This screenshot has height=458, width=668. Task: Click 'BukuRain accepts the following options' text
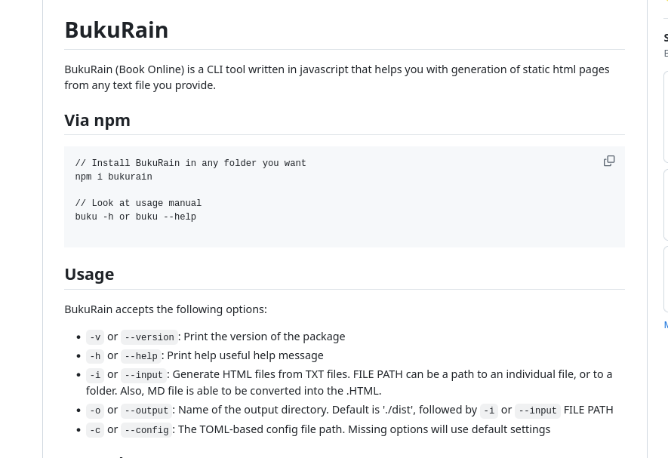pos(165,309)
